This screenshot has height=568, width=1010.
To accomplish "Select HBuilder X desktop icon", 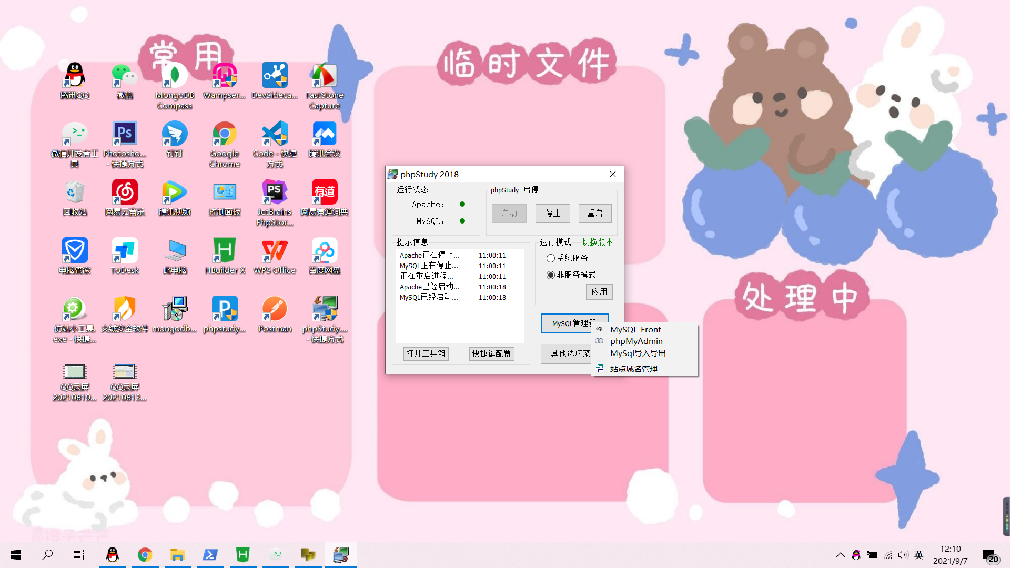I will [x=225, y=257].
